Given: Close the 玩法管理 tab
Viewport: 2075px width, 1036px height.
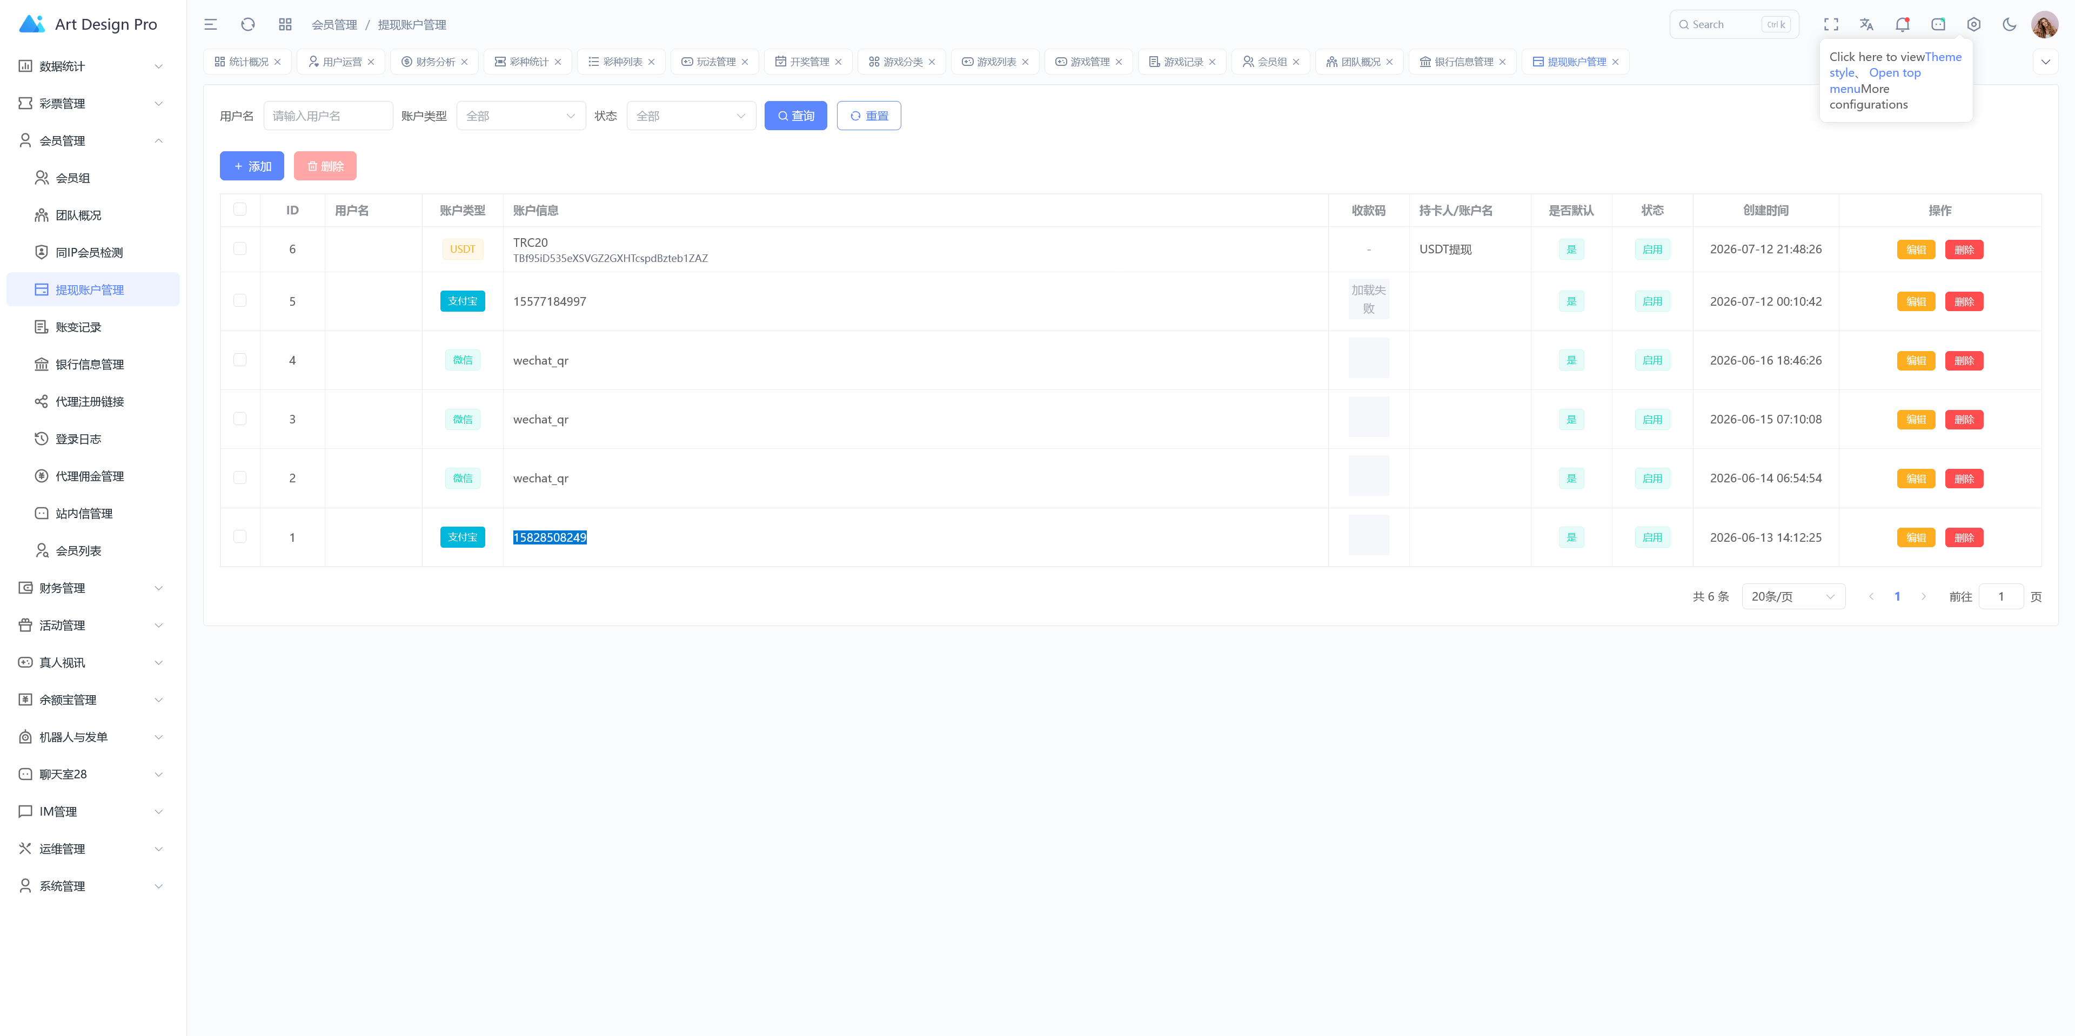Looking at the screenshot, I should coord(745,62).
